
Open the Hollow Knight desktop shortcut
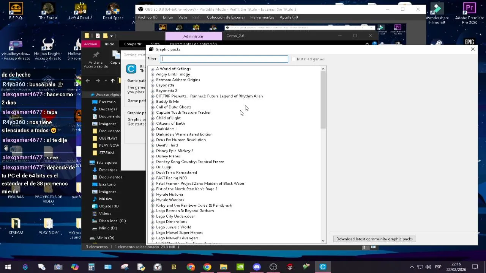48,49
